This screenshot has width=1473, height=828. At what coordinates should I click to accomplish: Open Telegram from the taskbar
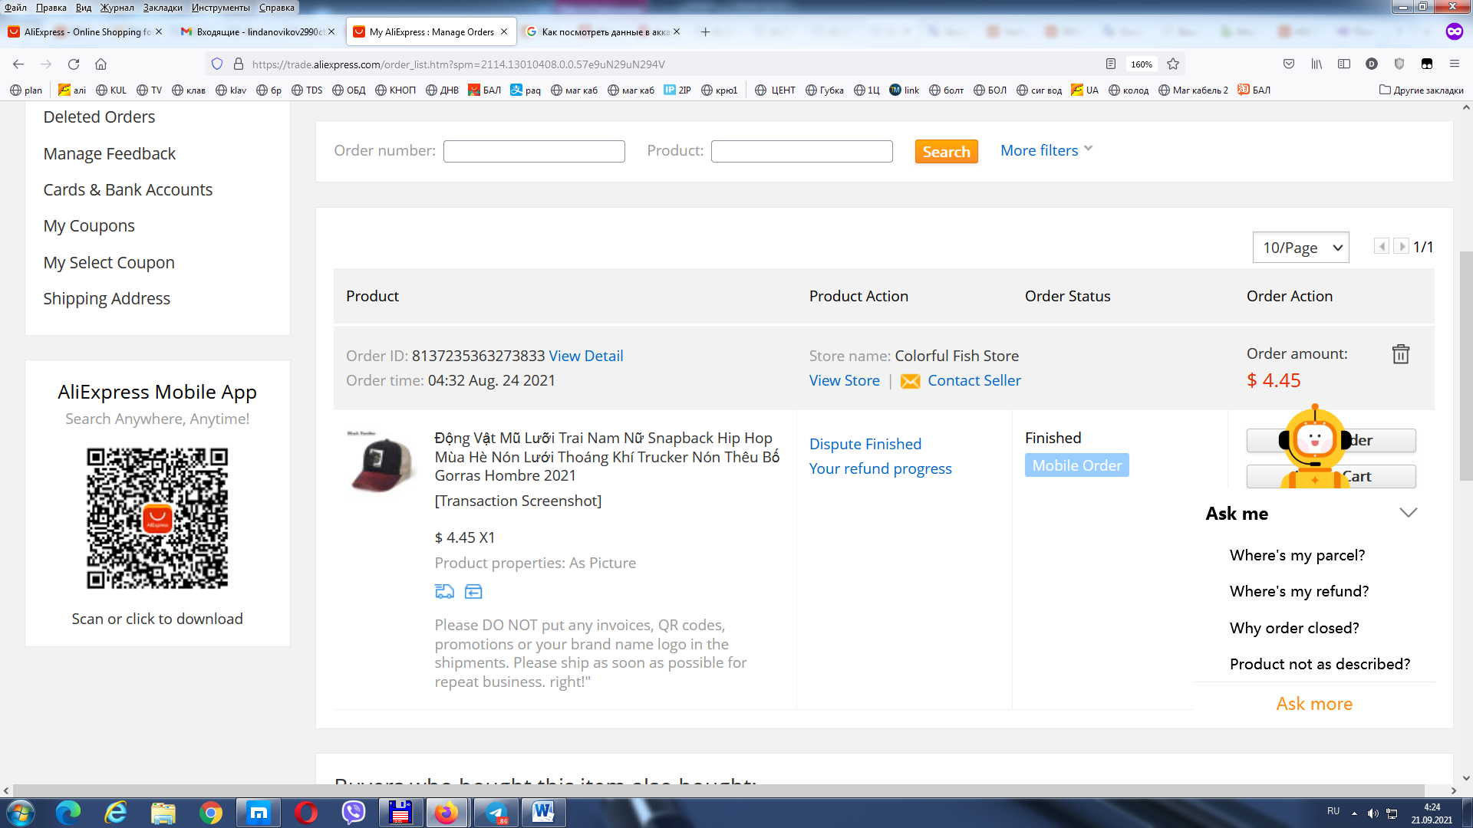pyautogui.click(x=496, y=813)
